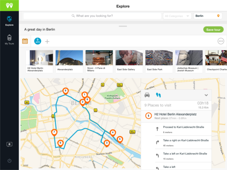Screen dimensions: 227x170
Task: Open the Explore tab in sidebar
Action: click(9, 20)
